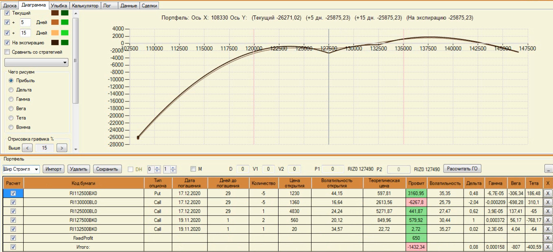The height and width of the screenshot is (252, 553).
Task: Delete RI130000BL0 row with X button
Action: (547, 202)
